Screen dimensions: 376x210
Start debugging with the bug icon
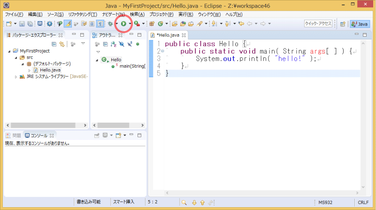click(110, 23)
